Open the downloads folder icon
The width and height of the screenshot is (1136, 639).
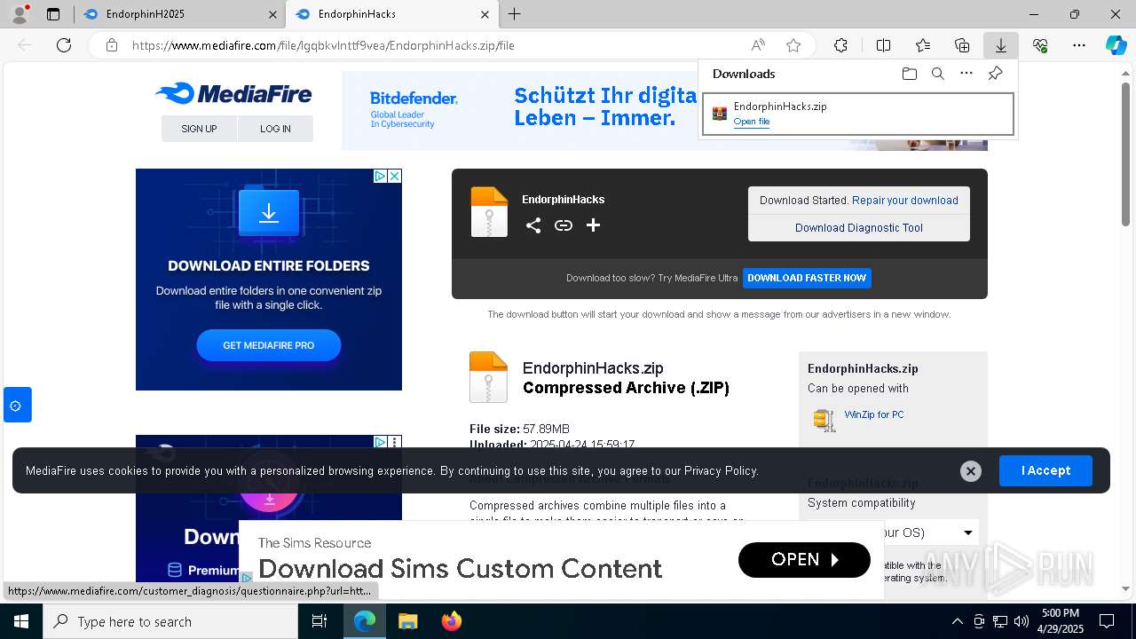[x=909, y=74]
